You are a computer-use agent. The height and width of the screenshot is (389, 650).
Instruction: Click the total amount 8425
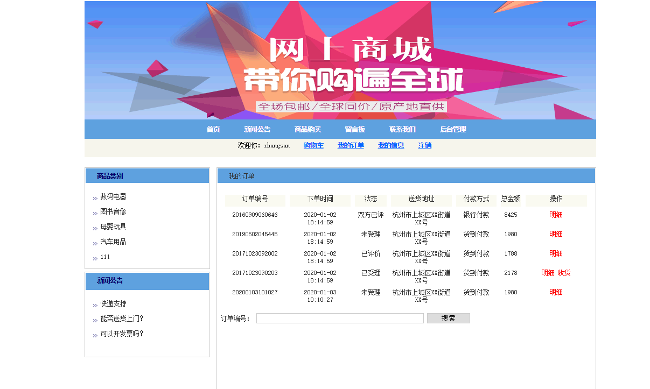(x=511, y=215)
